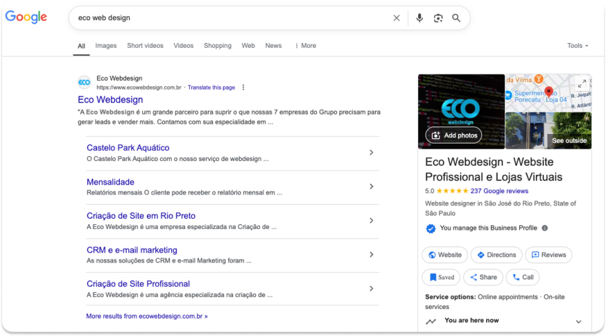Screen dimensions: 606x336
Task: Open the Castelo Park Aquático link
Action: [x=128, y=147]
